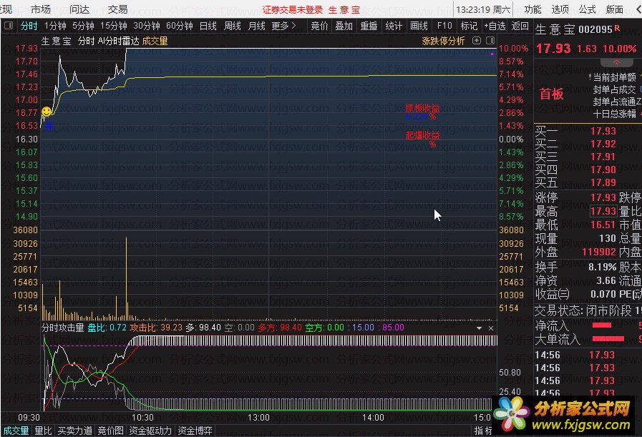Open 涨跌停分析 link

[x=444, y=41]
